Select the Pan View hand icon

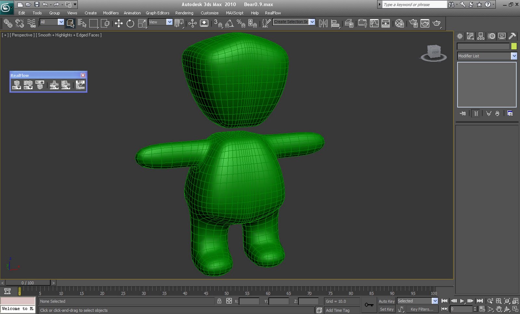pyautogui.click(x=499, y=309)
